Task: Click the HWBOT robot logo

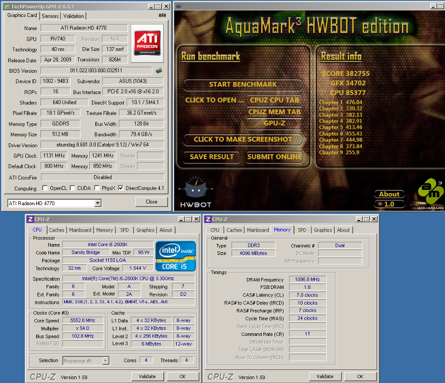Action: pos(195,192)
